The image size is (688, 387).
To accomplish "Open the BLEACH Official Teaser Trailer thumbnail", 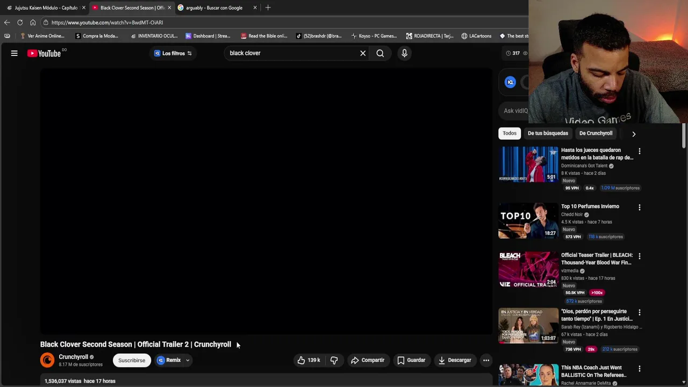I will pyautogui.click(x=528, y=269).
